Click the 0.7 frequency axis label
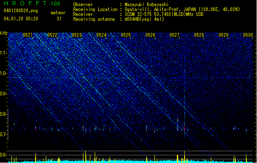 click(x=4, y=134)
